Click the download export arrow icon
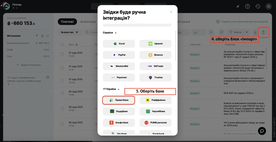276x142 pixels. click(x=255, y=32)
